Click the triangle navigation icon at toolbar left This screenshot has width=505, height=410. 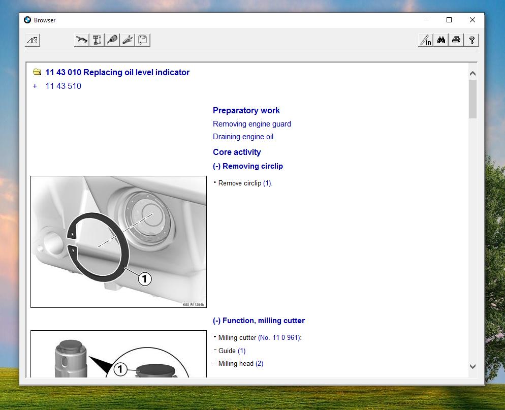pos(33,40)
